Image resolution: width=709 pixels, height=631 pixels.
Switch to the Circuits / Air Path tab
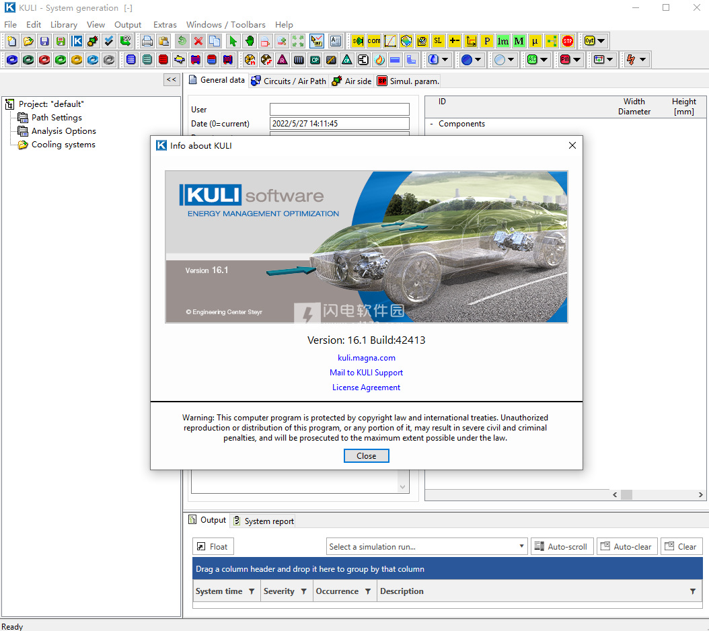[x=289, y=81]
